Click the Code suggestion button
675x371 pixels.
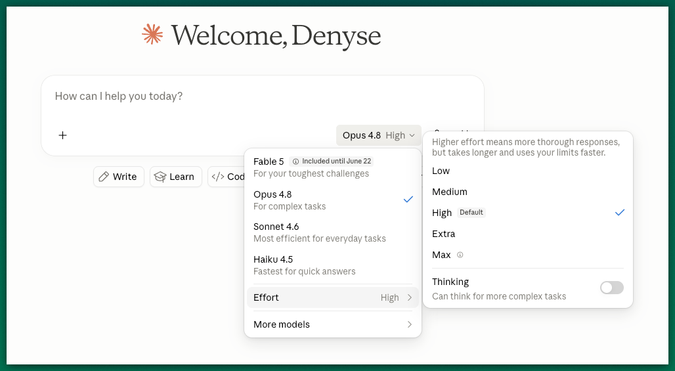coord(227,177)
